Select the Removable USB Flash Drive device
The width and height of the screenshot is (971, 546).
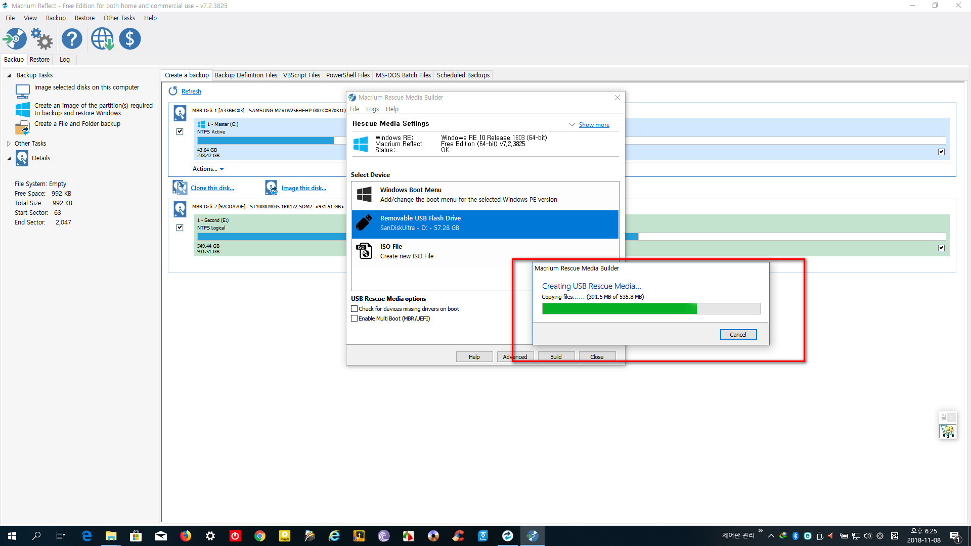485,224
